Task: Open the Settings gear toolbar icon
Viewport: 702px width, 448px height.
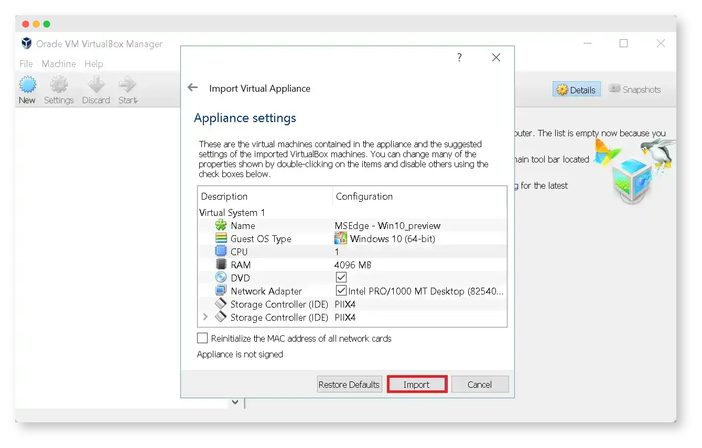Action: click(59, 84)
